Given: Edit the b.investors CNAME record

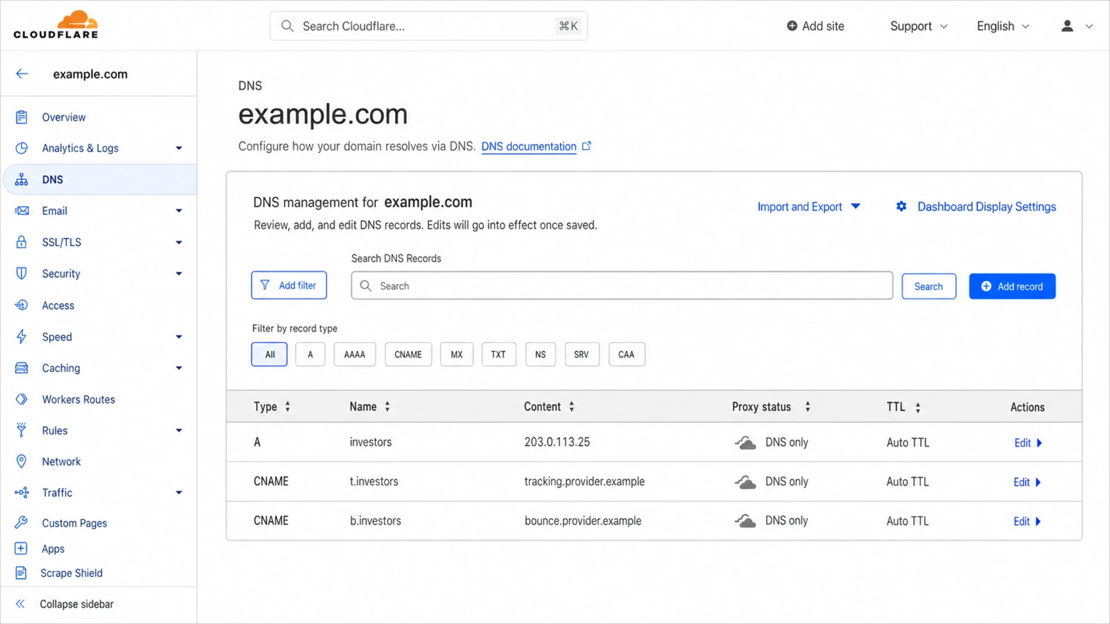Looking at the screenshot, I should [1028, 521].
